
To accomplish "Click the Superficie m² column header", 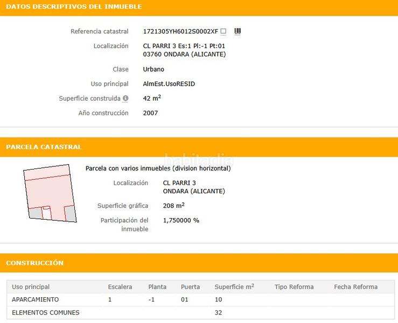I will (234, 287).
